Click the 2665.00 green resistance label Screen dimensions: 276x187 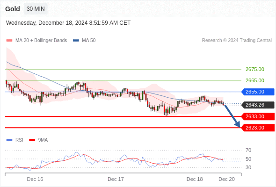click(x=255, y=80)
